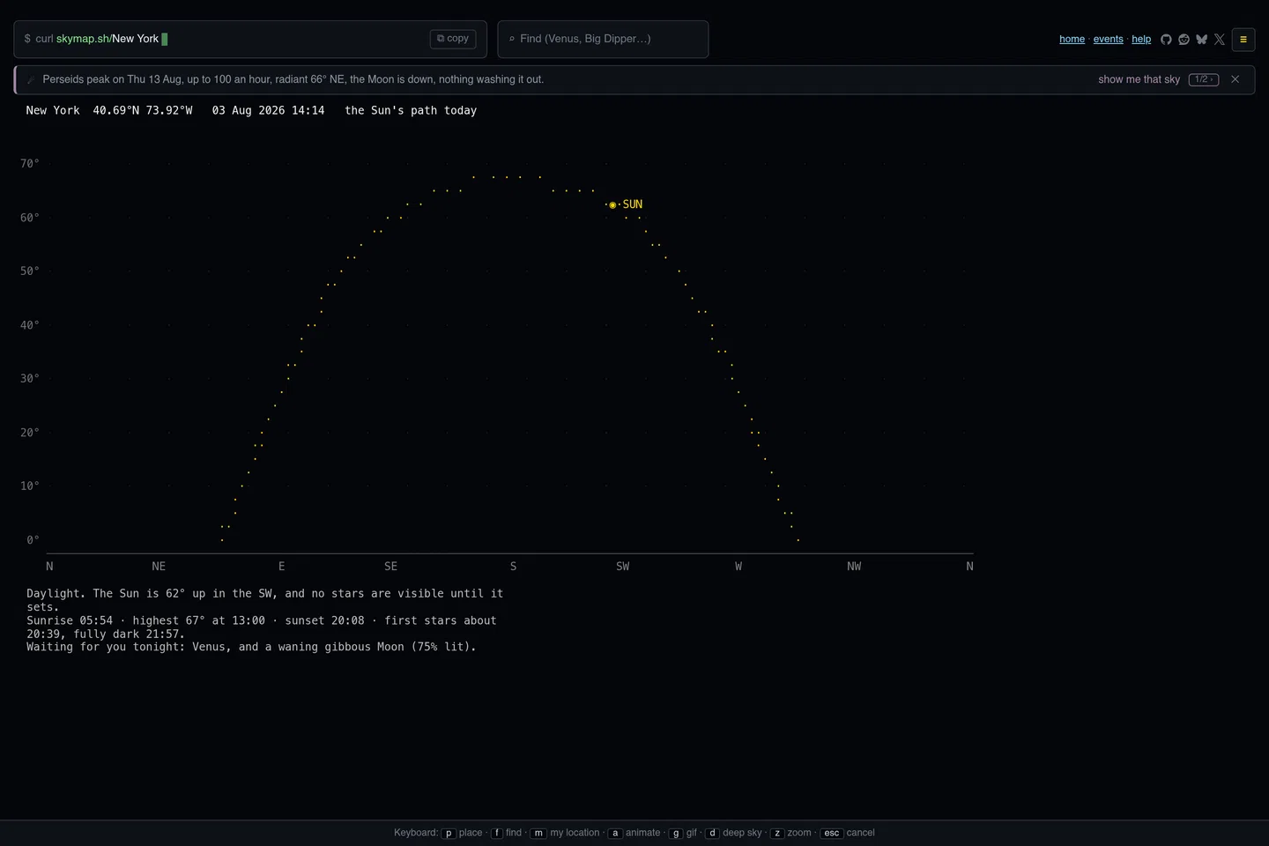Click the NW compass label
The image size is (1269, 846).
[x=854, y=567]
